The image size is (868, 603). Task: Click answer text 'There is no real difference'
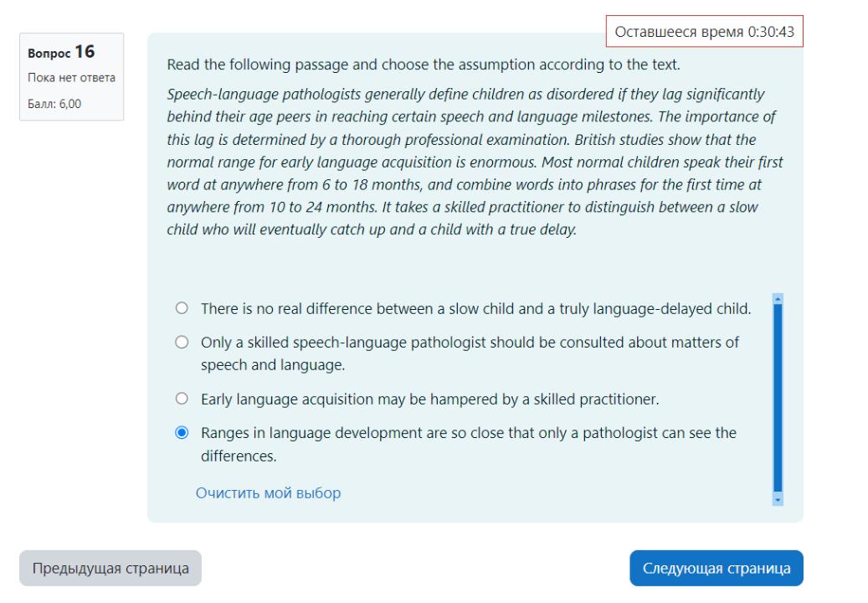tap(476, 308)
